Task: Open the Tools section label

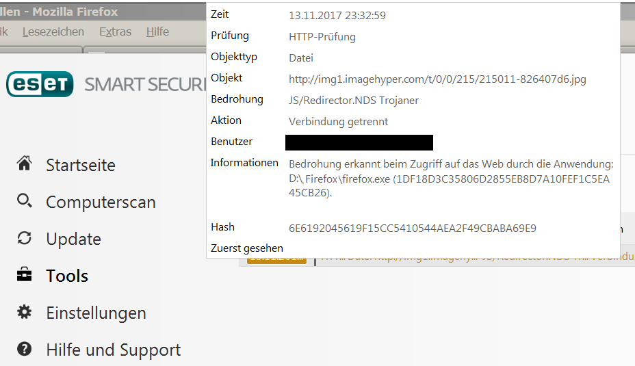Action: (67, 276)
